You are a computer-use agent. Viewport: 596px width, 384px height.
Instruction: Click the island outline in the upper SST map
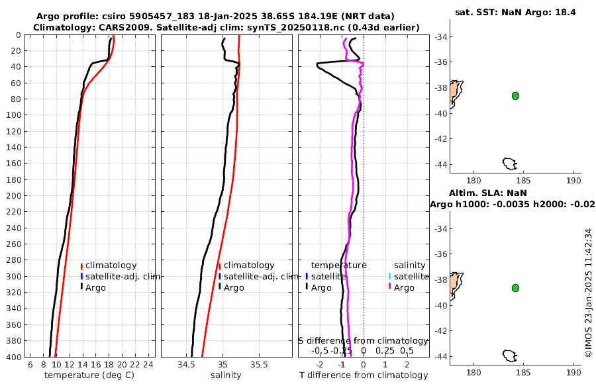(x=510, y=164)
